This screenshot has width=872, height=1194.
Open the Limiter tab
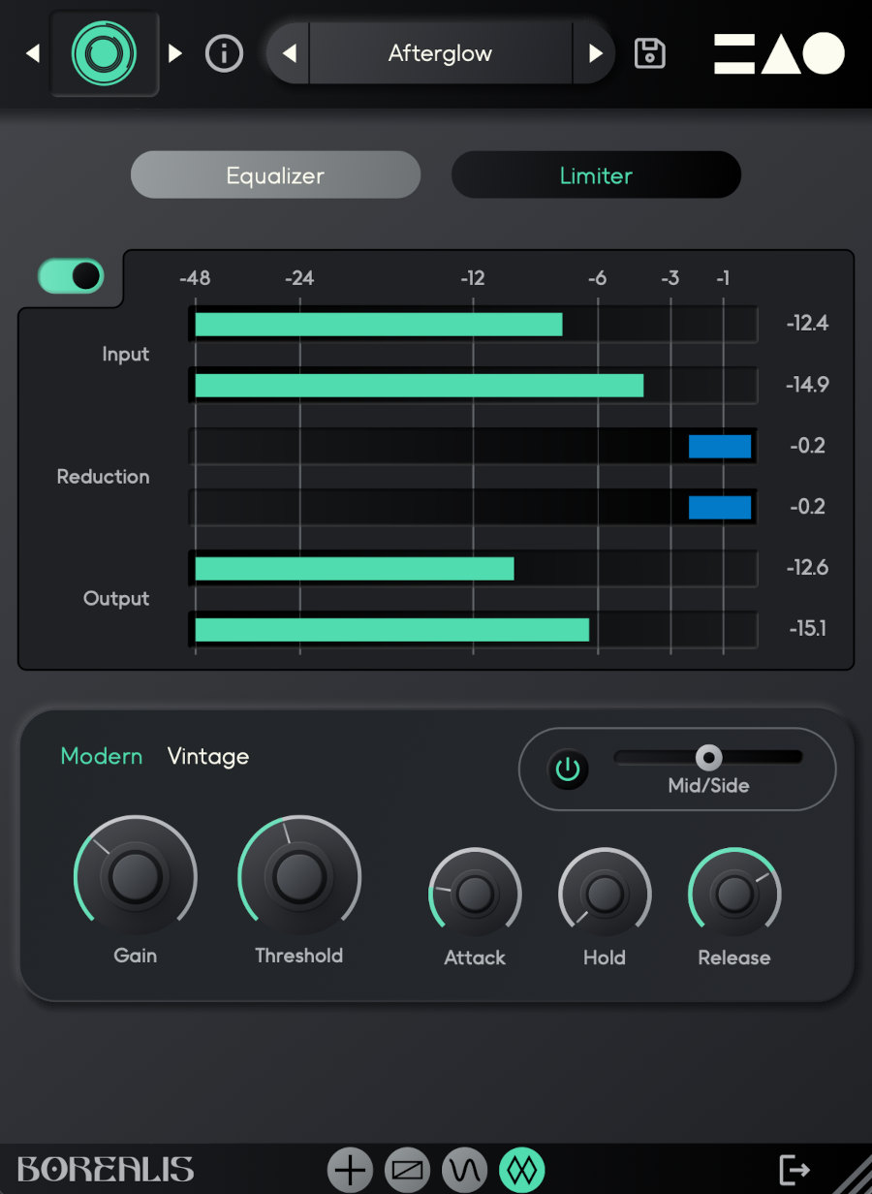click(x=596, y=175)
